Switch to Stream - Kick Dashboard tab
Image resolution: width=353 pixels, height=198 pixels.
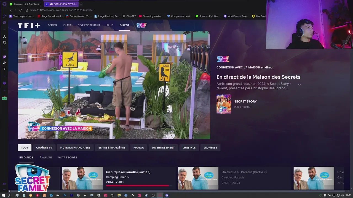(x=25, y=4)
